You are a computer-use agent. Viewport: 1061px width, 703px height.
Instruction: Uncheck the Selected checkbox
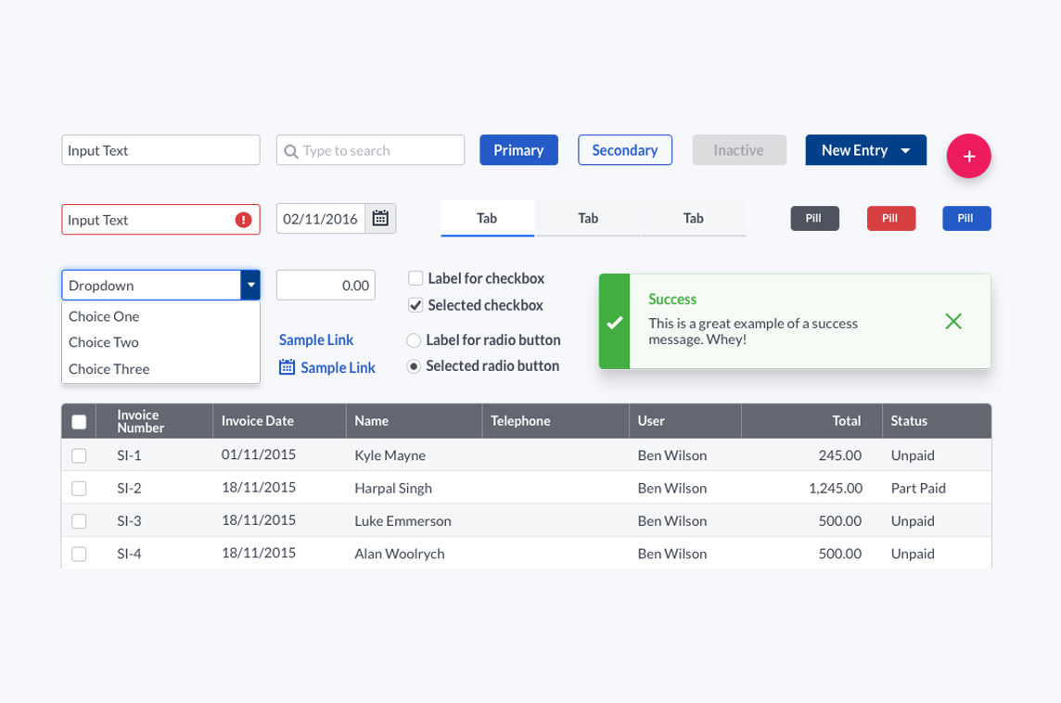(415, 305)
